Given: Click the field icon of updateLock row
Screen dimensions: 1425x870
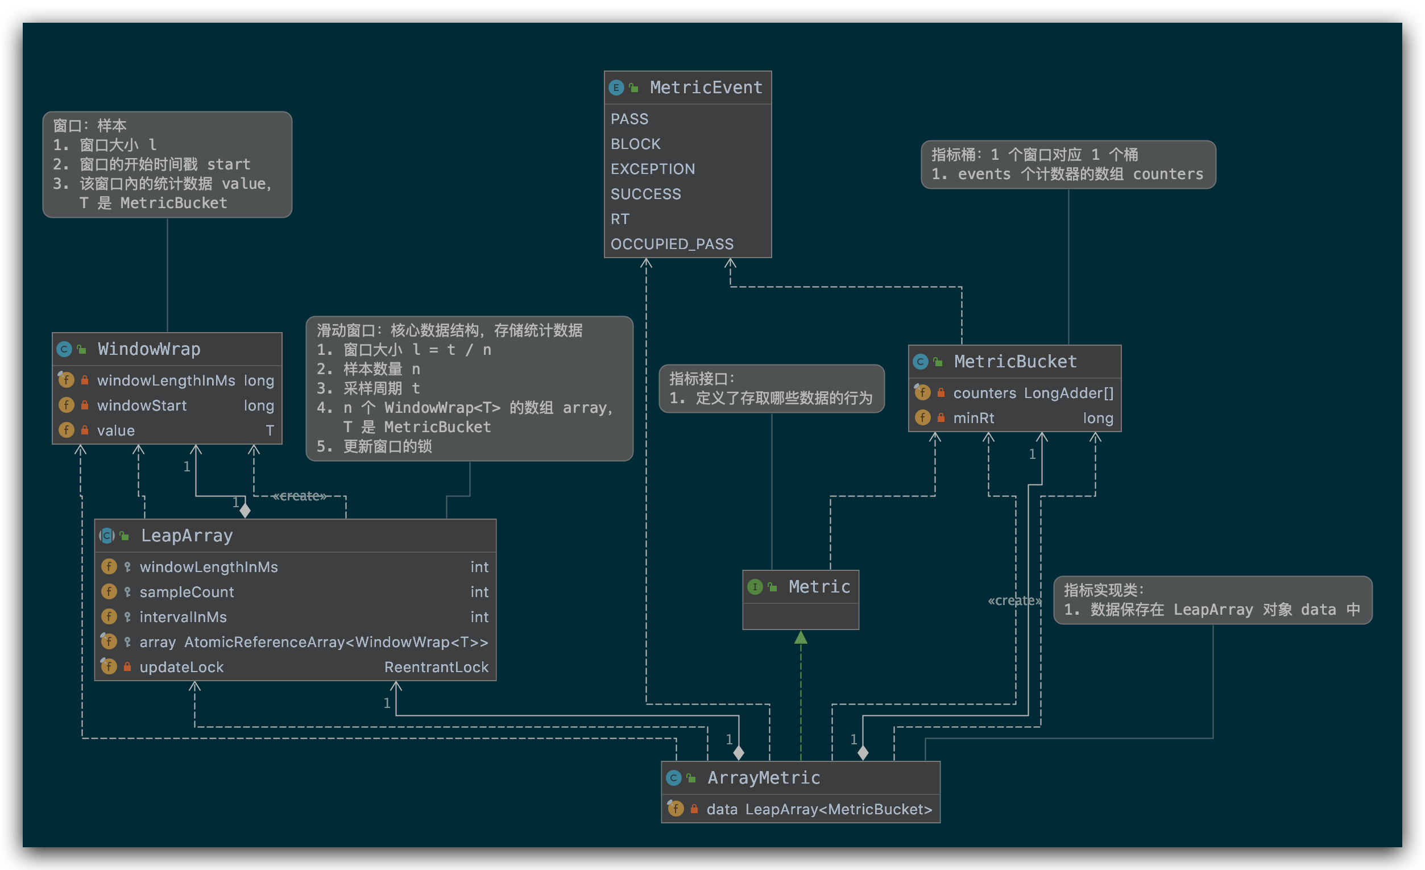Looking at the screenshot, I should point(109,666).
